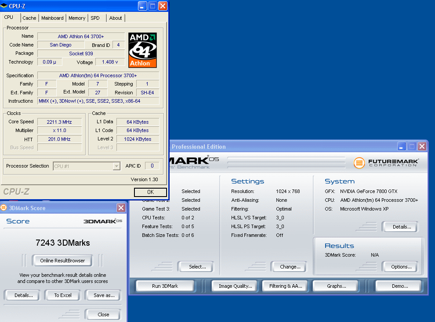
Task: Click the Code Name value San Diego
Action: 61,45
